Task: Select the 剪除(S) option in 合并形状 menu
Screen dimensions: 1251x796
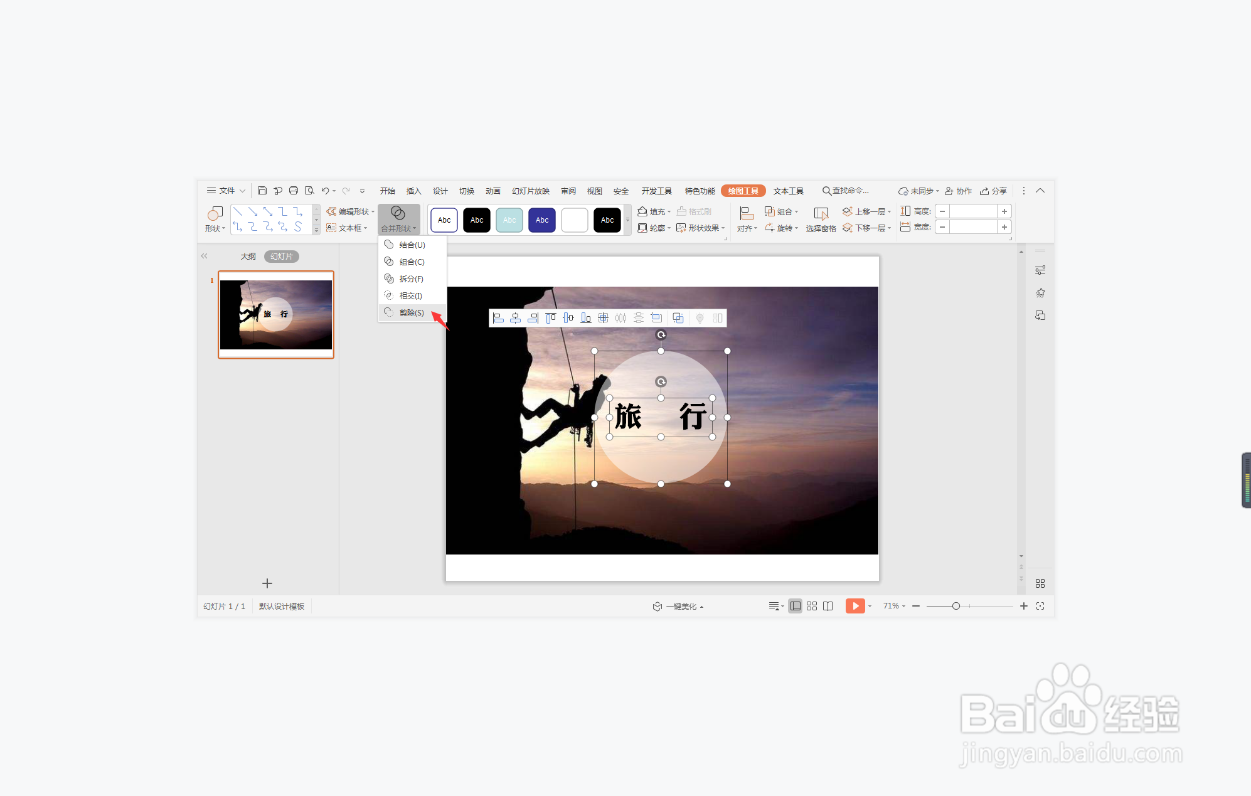Action: coord(412,312)
